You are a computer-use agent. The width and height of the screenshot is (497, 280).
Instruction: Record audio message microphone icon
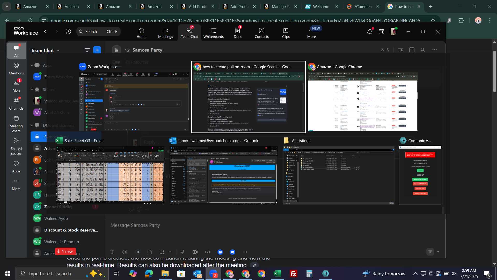(x=183, y=252)
